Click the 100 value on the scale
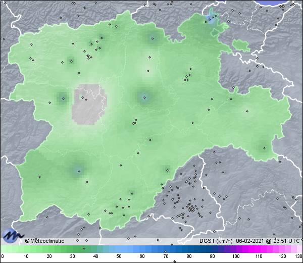Image resolution: width=303 pixels, height=263 pixels. [236, 256]
